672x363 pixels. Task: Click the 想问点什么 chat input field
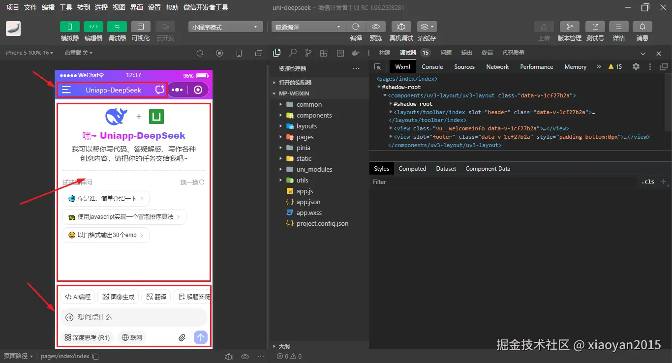click(134, 317)
